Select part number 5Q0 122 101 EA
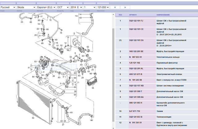Screen dimensions: 198x129 pyautogui.click(x=136, y=40)
